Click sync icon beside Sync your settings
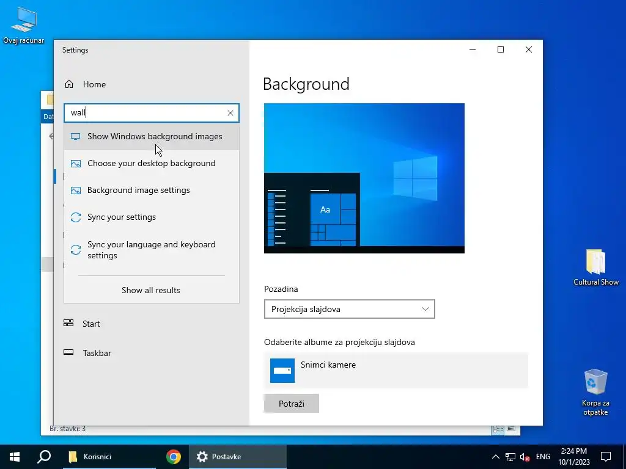Screen dimensions: 626x469 [75, 217]
